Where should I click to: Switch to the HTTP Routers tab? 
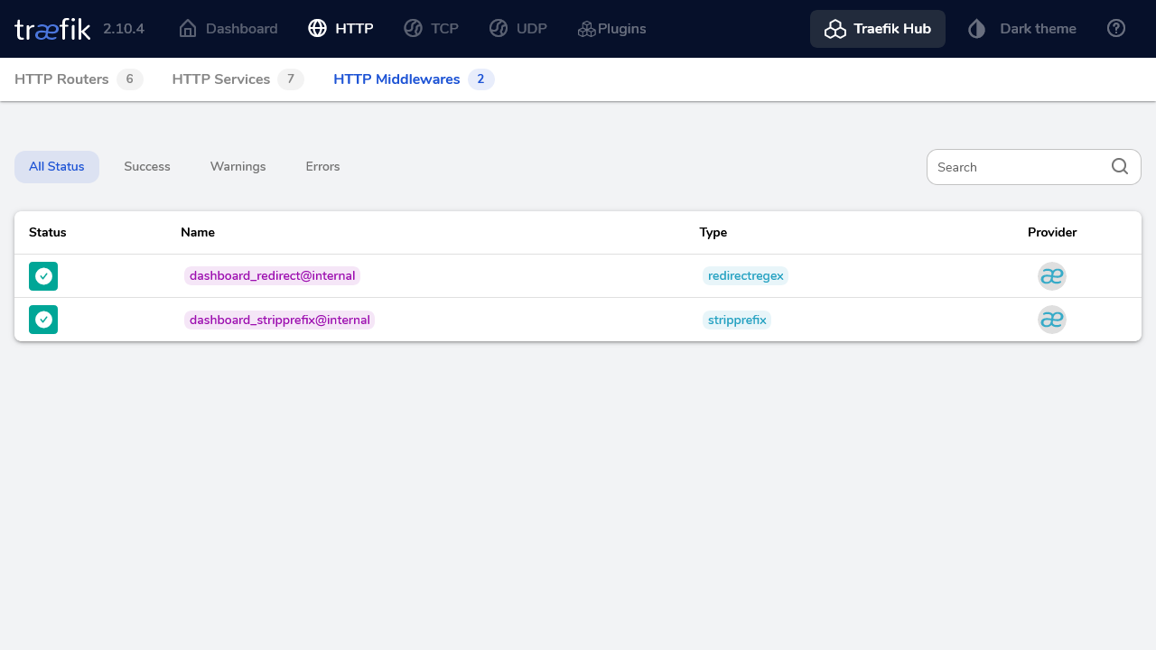(78, 79)
